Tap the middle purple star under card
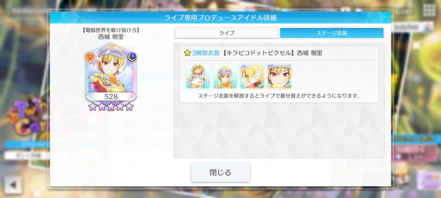441x198 pixels. pos(111,107)
